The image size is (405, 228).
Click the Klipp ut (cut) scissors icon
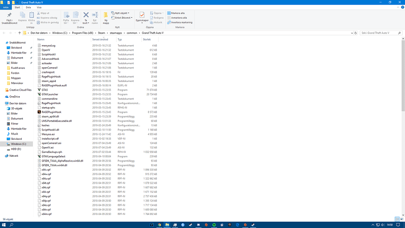38,13
